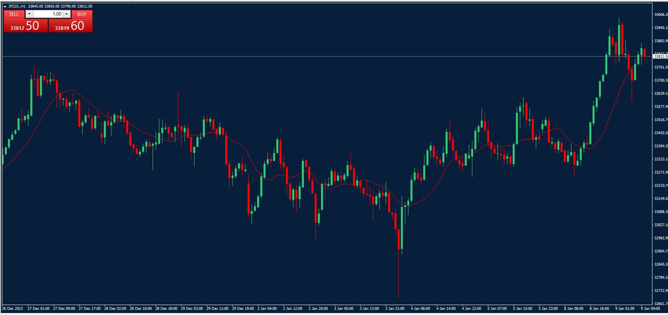The width and height of the screenshot is (668, 315).
Task: Click the 32965 price scale label
Action: click(x=661, y=238)
